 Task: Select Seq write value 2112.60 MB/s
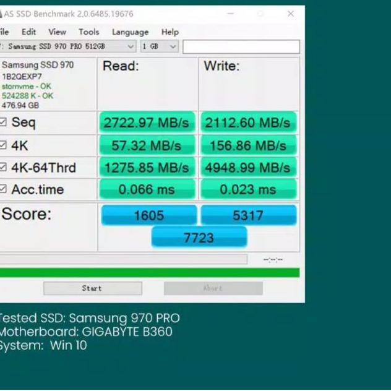pyautogui.click(x=248, y=122)
